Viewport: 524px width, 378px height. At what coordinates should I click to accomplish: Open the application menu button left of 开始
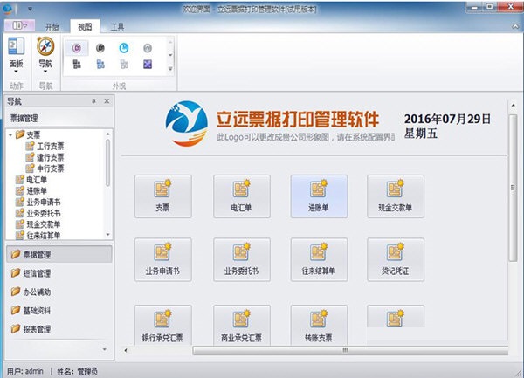click(19, 25)
